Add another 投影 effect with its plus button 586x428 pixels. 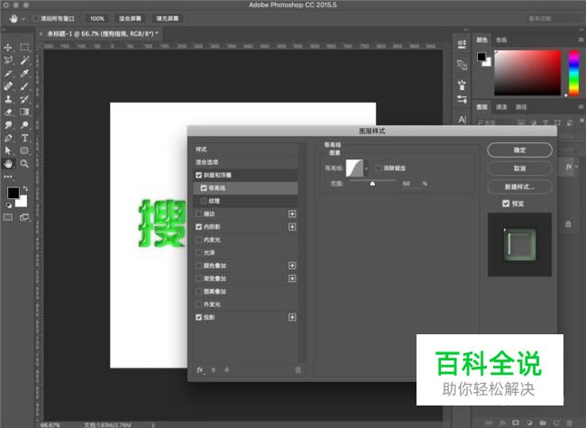[292, 317]
